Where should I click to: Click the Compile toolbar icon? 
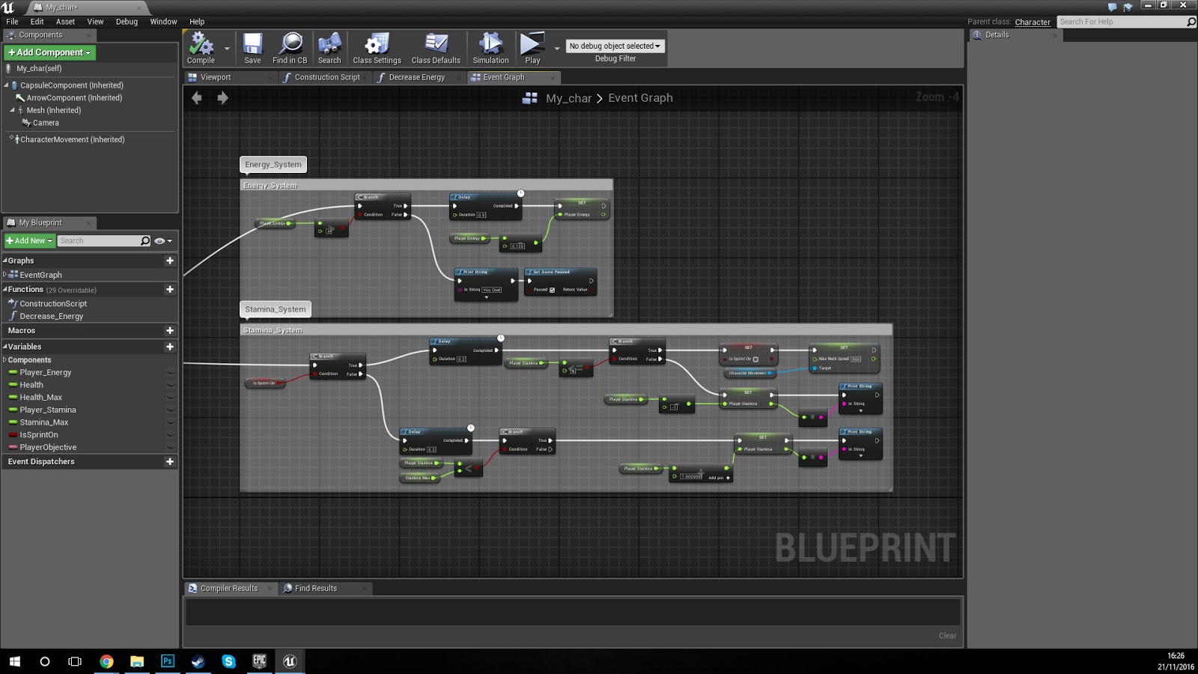[x=201, y=44]
